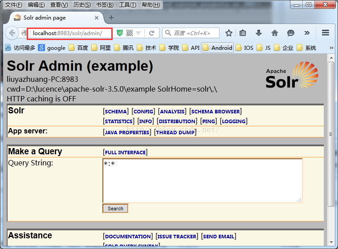Click the Search button

pos(115,209)
